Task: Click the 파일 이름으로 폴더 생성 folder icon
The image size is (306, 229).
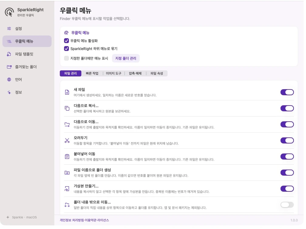Action: coord(67,173)
